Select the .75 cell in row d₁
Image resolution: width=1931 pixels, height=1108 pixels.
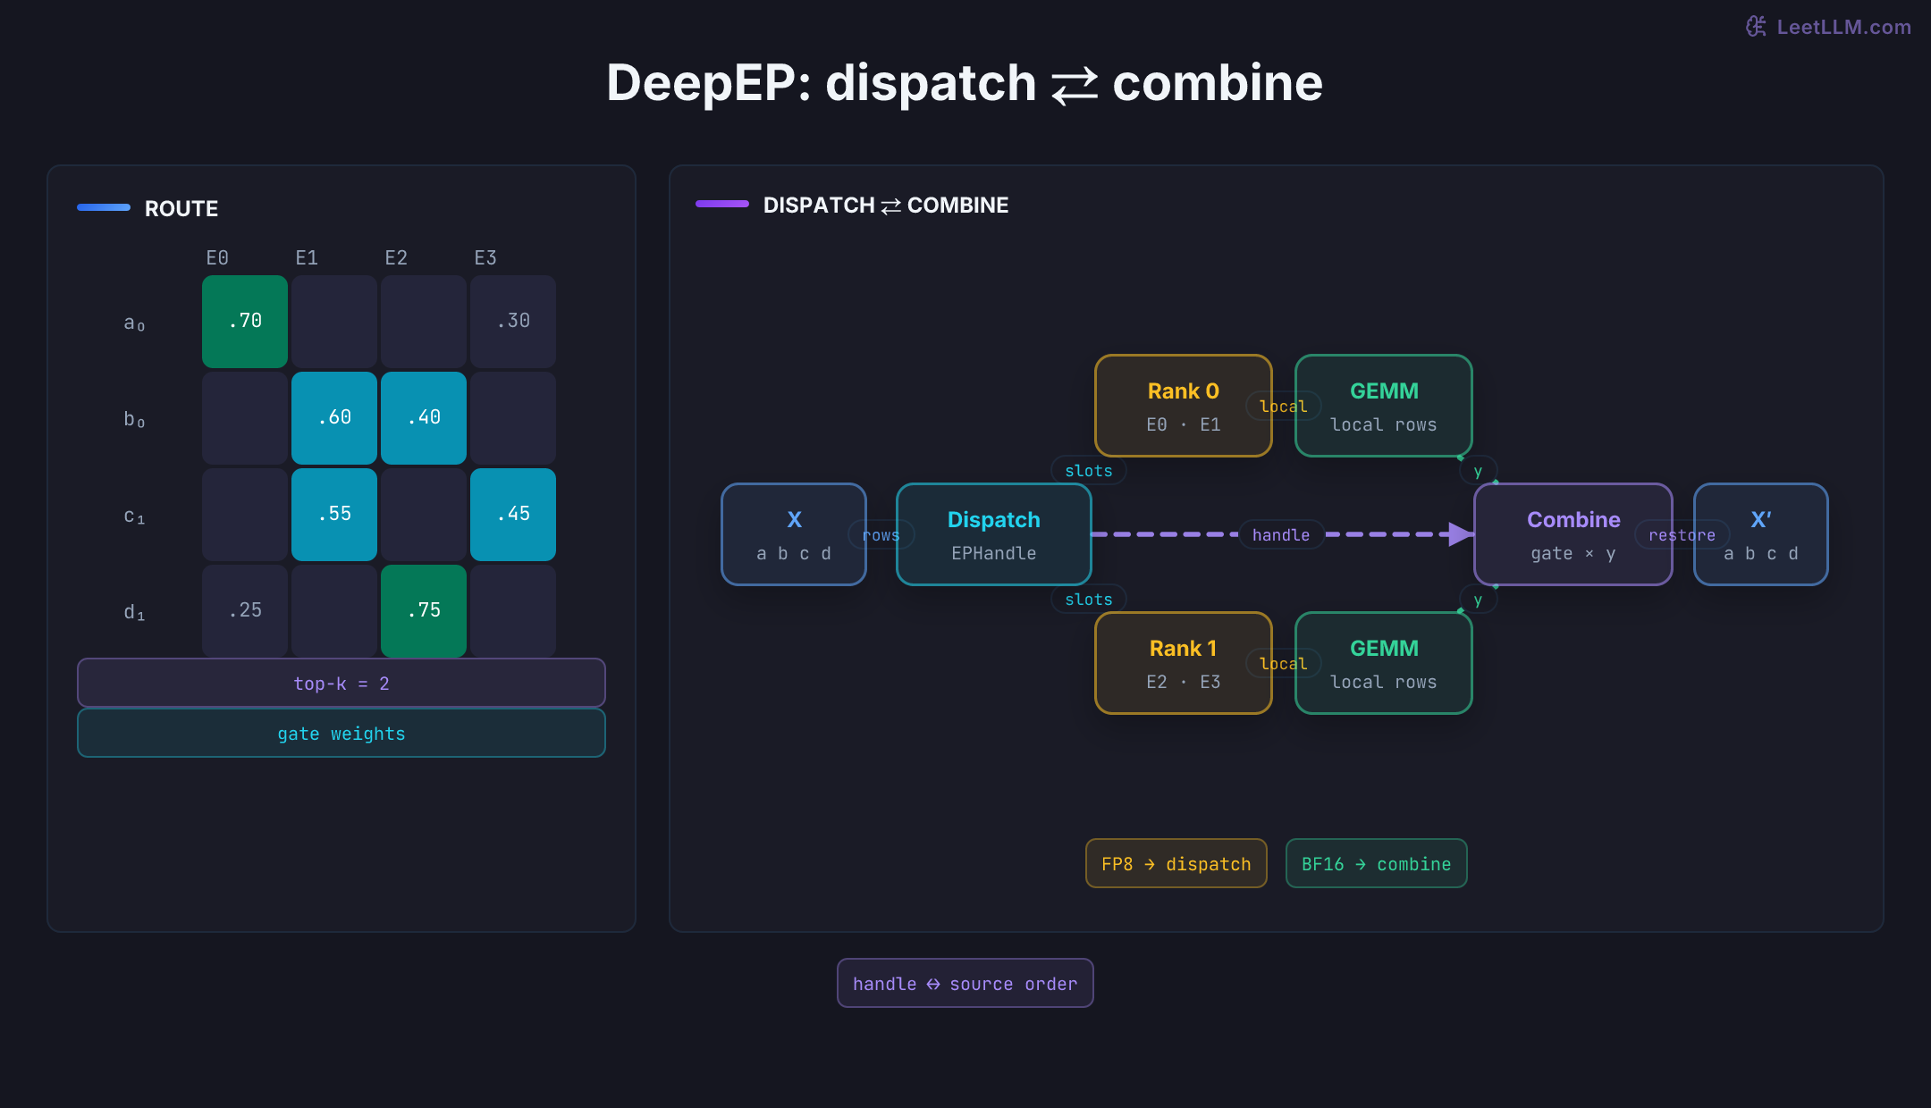coord(424,611)
